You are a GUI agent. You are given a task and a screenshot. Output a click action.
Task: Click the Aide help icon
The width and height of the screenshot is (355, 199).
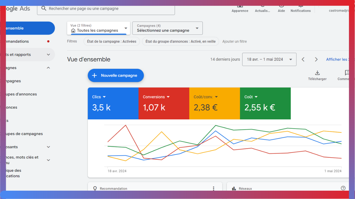point(281,7)
